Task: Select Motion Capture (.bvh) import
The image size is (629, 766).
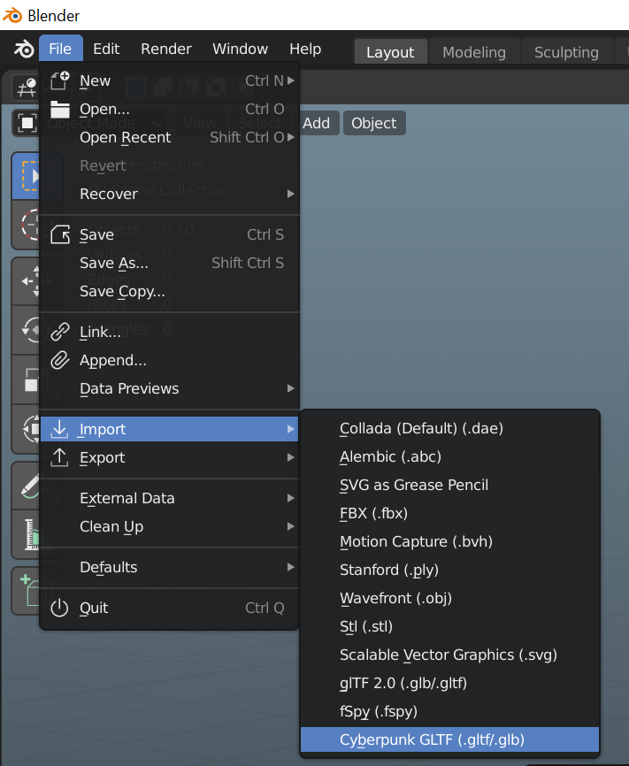Action: pos(449,541)
